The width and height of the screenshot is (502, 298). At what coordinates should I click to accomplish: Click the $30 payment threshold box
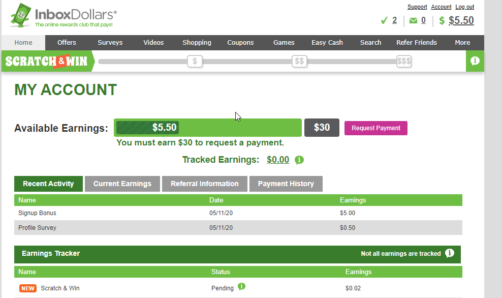322,128
